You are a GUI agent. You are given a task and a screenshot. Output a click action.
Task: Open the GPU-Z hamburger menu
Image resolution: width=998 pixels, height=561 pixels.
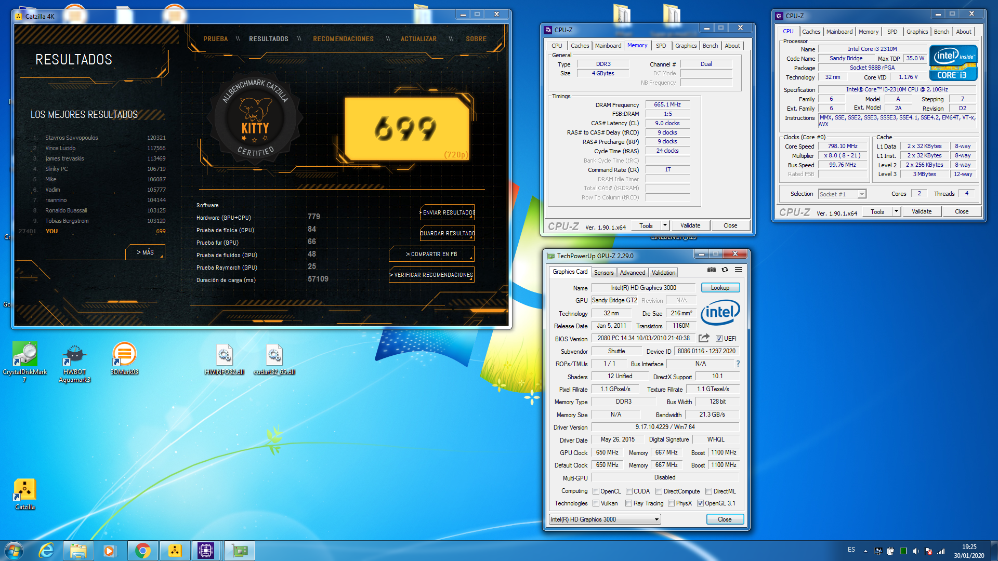click(x=738, y=270)
